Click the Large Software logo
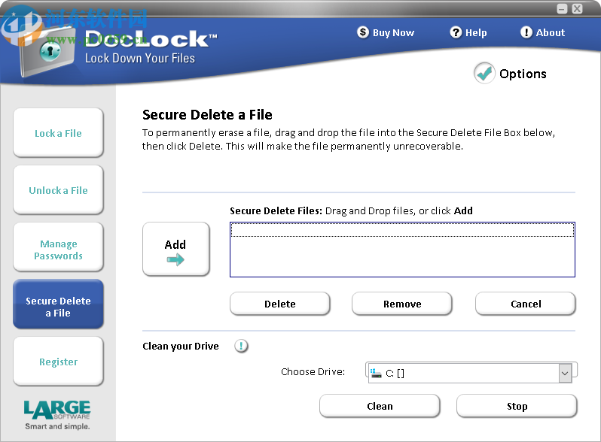The image size is (601, 442). tap(57, 412)
